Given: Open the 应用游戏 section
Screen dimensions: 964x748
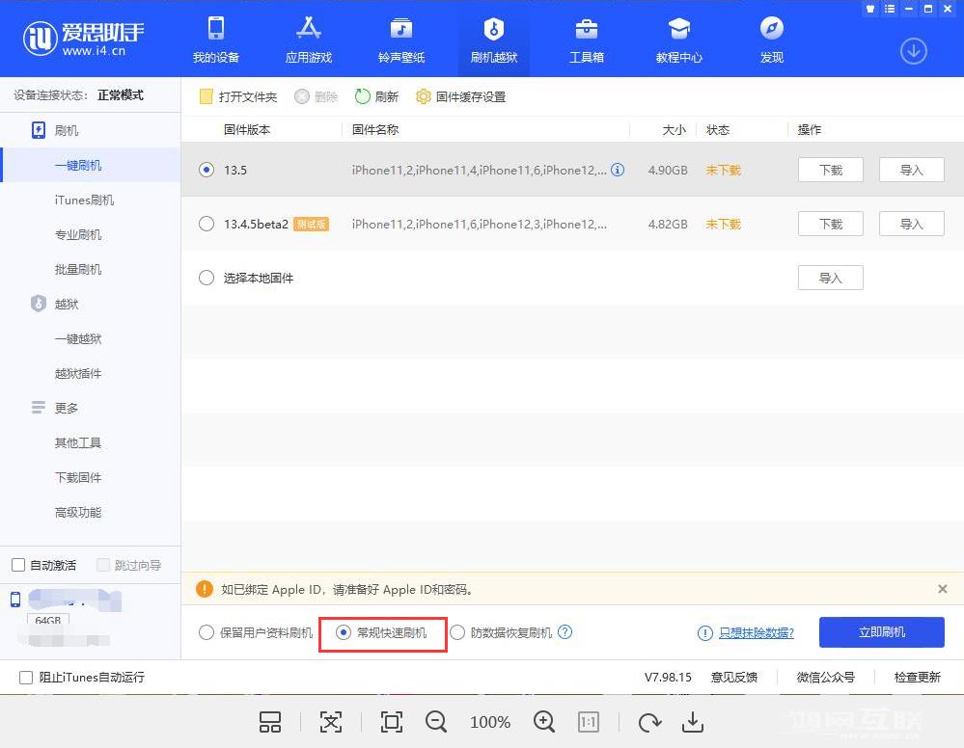Looking at the screenshot, I should (307, 39).
